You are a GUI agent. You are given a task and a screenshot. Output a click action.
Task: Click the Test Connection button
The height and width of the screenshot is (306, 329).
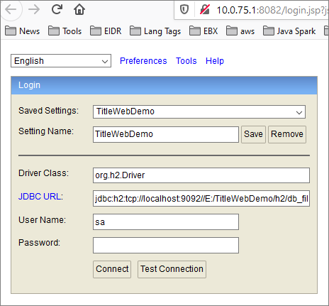[x=172, y=269]
